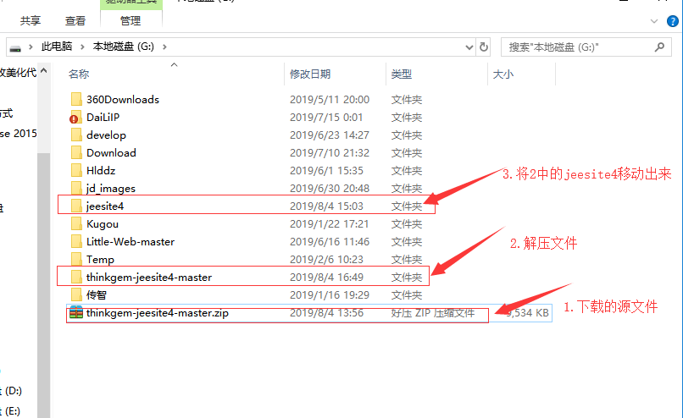
Task: Select the 传智 folder name
Action: [97, 295]
